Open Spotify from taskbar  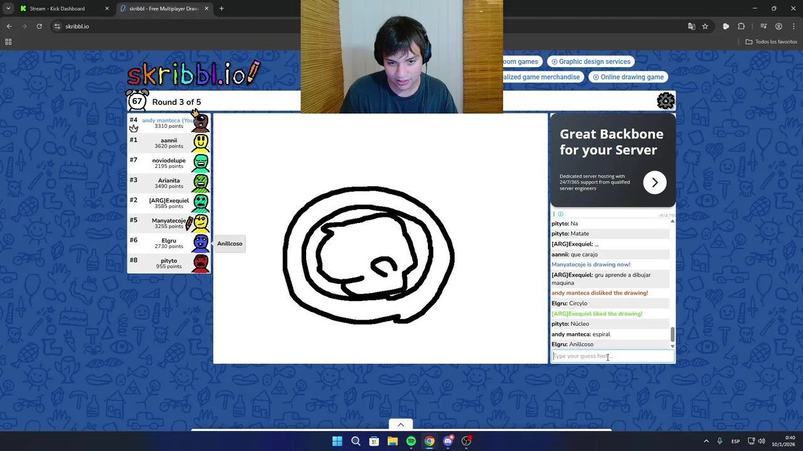pos(411,441)
